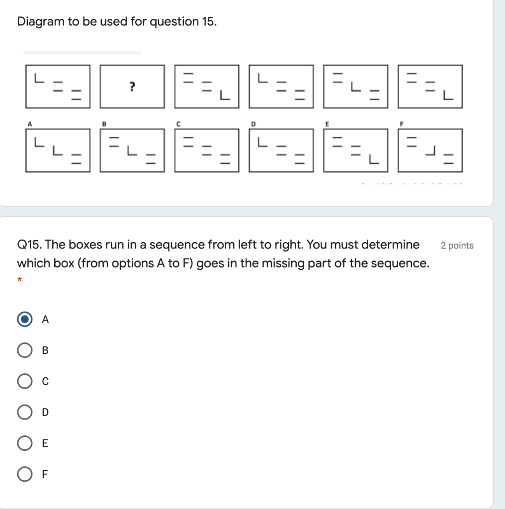Click last box of the top sequence row
The height and width of the screenshot is (509, 505).
pos(430,86)
